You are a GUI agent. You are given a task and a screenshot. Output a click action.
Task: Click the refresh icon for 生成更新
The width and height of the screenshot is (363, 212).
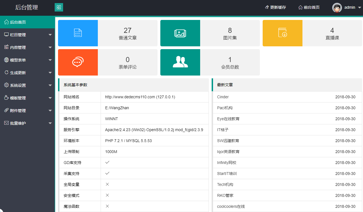point(6,72)
